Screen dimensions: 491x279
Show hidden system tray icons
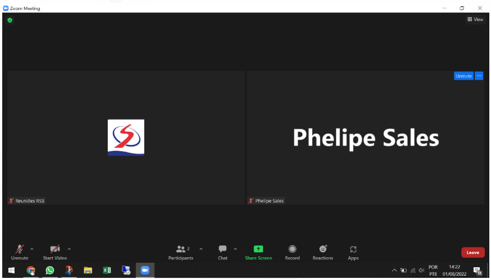click(x=394, y=270)
